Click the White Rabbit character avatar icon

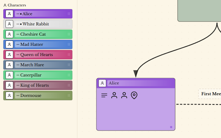coord(9,24)
